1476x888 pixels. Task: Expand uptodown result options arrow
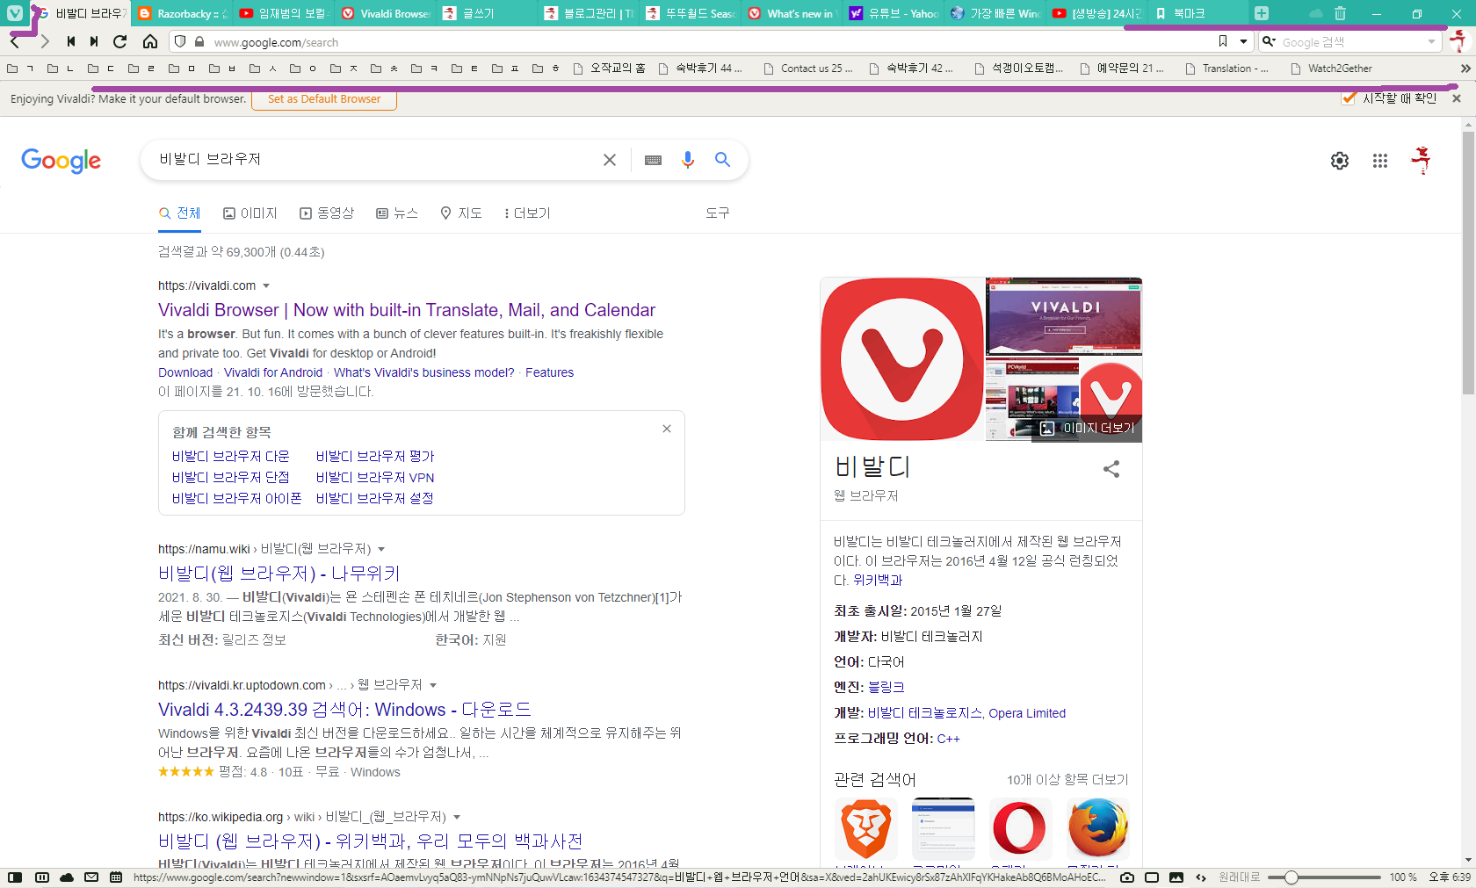pos(432,686)
